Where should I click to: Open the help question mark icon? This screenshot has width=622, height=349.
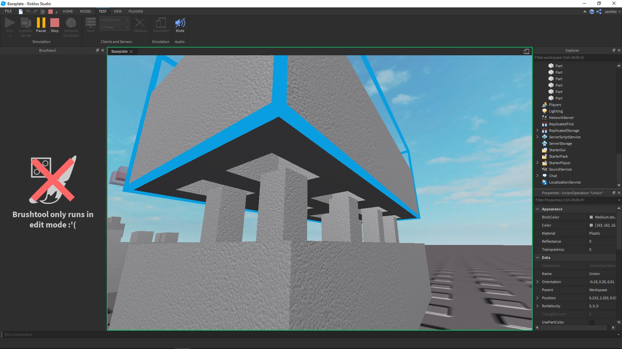[x=592, y=12]
